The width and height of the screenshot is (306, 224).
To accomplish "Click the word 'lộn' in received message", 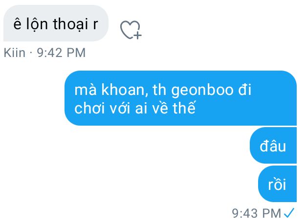I will 37,24.
